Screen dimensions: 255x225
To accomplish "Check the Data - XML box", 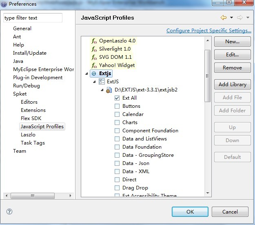I will (117, 172).
